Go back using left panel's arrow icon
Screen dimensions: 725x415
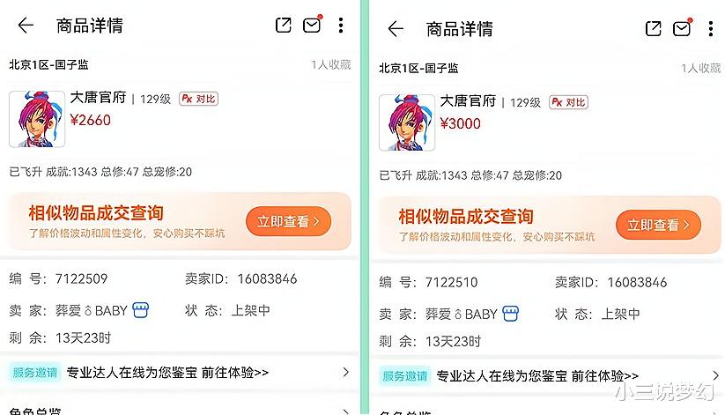[x=26, y=25]
